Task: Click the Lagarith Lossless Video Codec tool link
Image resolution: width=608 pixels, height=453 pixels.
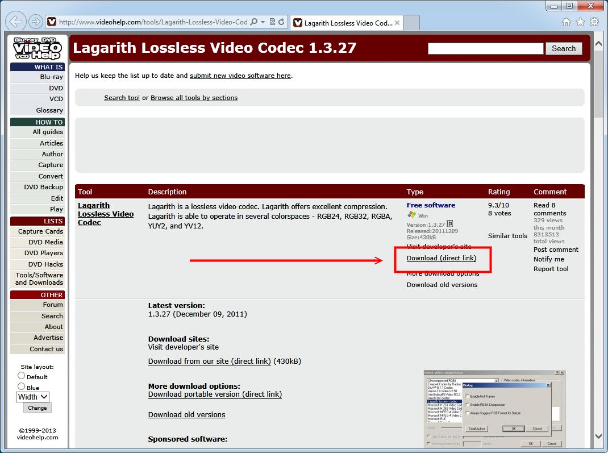Action: pyautogui.click(x=106, y=214)
